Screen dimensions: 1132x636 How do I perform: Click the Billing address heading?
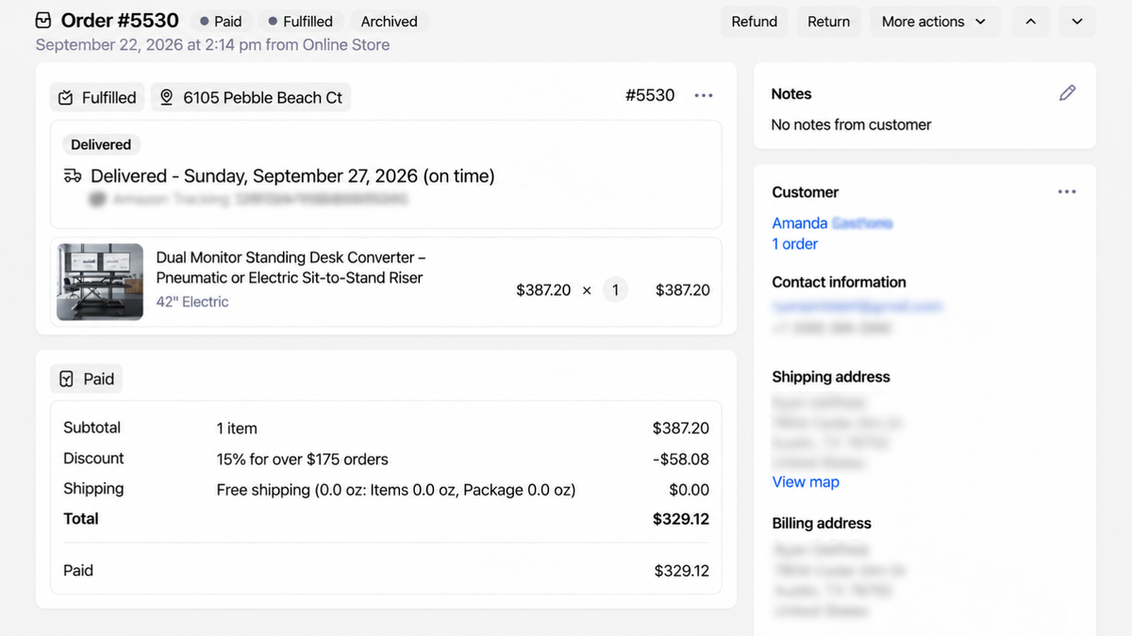pyautogui.click(x=821, y=524)
